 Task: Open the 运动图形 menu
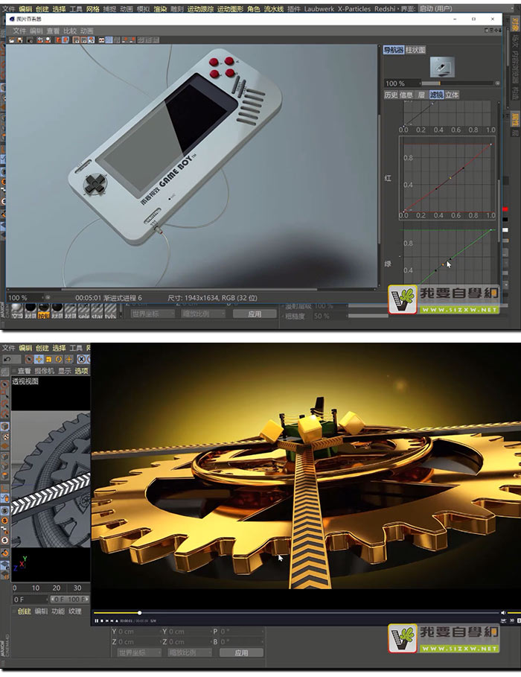(231, 9)
